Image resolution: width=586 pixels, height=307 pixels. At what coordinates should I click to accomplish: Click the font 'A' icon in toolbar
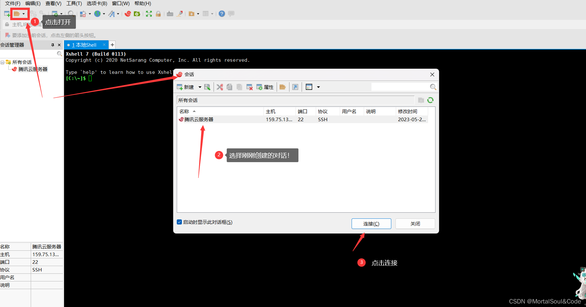(111, 14)
